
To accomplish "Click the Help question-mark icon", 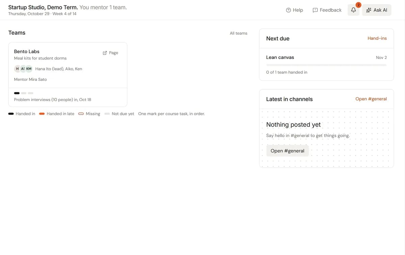I will pos(288,10).
